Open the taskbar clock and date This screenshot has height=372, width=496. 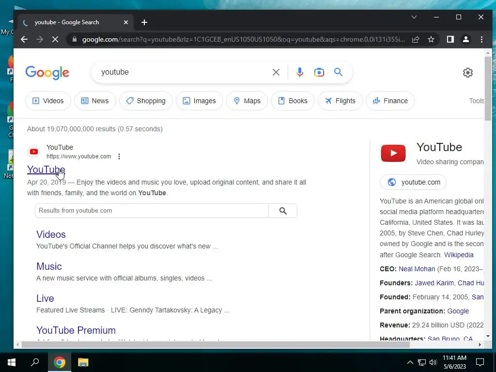[x=454, y=362]
